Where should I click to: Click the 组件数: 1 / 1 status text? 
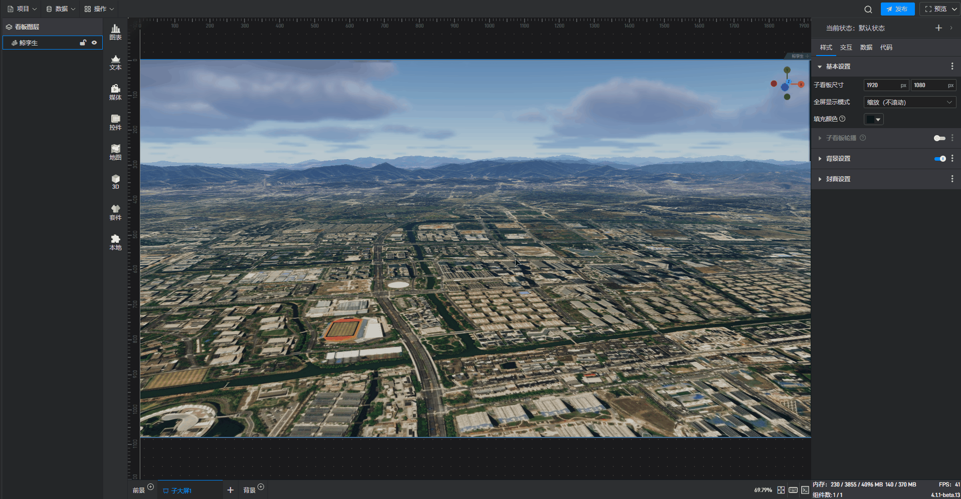[827, 494]
